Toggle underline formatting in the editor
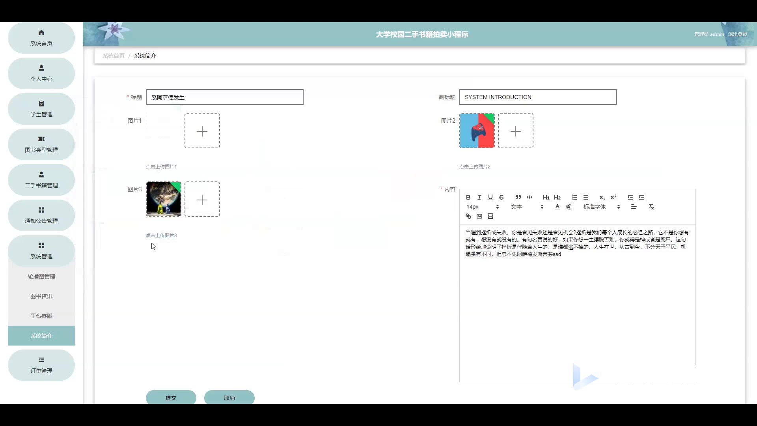This screenshot has height=426, width=757. click(x=490, y=197)
